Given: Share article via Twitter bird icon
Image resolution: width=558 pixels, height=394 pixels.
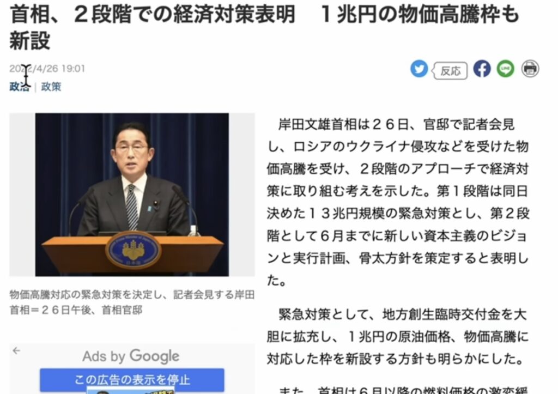Looking at the screenshot, I should tap(419, 69).
